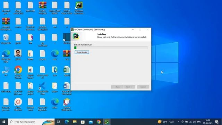Image resolution: width=222 pixels, height=125 pixels.
Task: Open the PyCharm Community desktop shortcut
Action: click(x=79, y=8)
